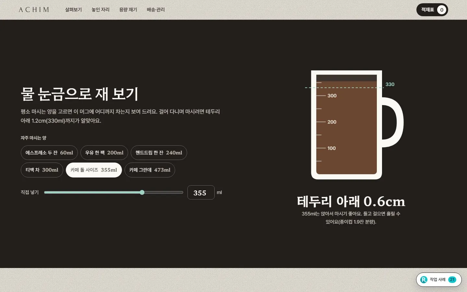Viewport: 467px width, 292px height.
Task: Go to the 놓인 자리 section
Action: 101,10
